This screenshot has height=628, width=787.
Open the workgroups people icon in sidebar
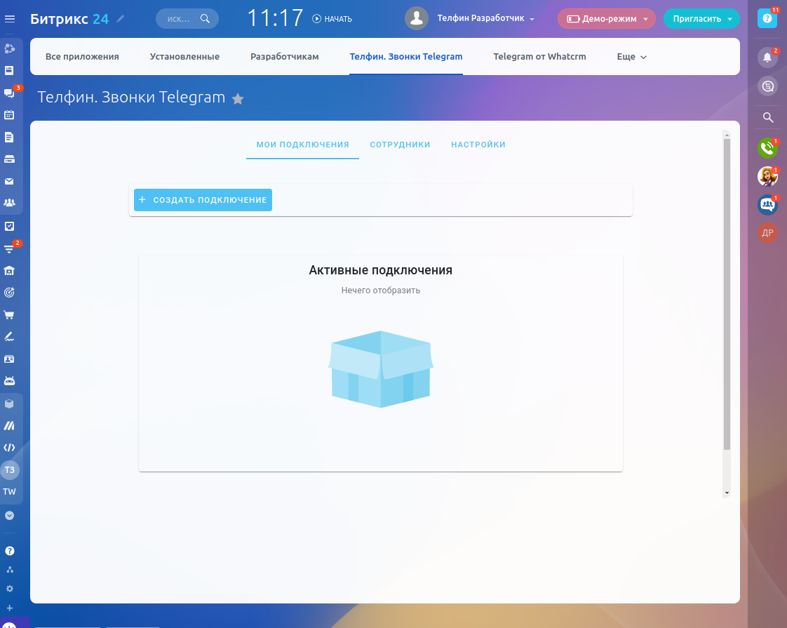click(10, 203)
